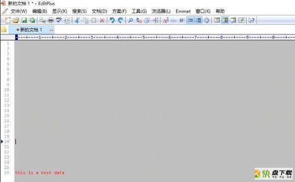Print the document with the printer icon

coord(51,20)
